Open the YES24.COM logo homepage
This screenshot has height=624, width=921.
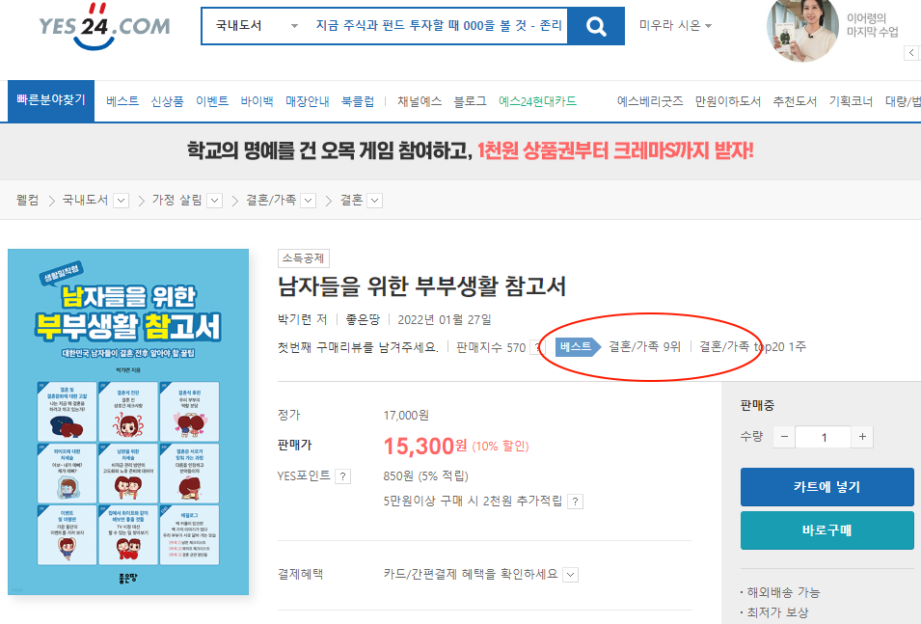(x=104, y=26)
